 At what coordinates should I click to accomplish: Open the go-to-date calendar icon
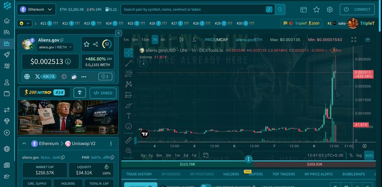pos(206,155)
